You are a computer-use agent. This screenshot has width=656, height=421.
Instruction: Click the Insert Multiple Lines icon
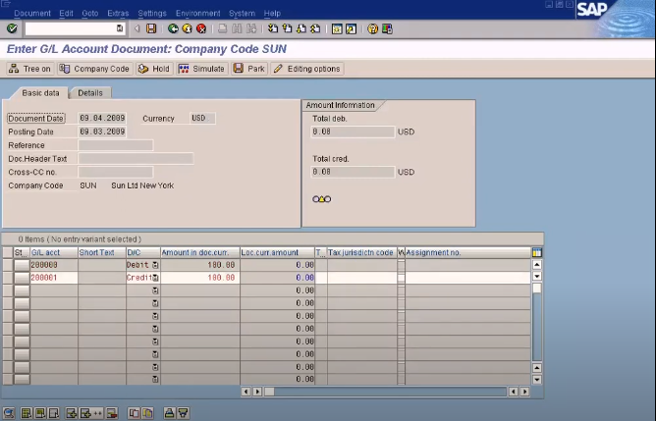point(90,413)
